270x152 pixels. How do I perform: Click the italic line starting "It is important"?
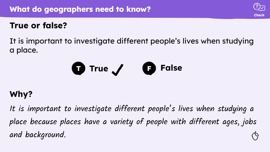pos(131,109)
